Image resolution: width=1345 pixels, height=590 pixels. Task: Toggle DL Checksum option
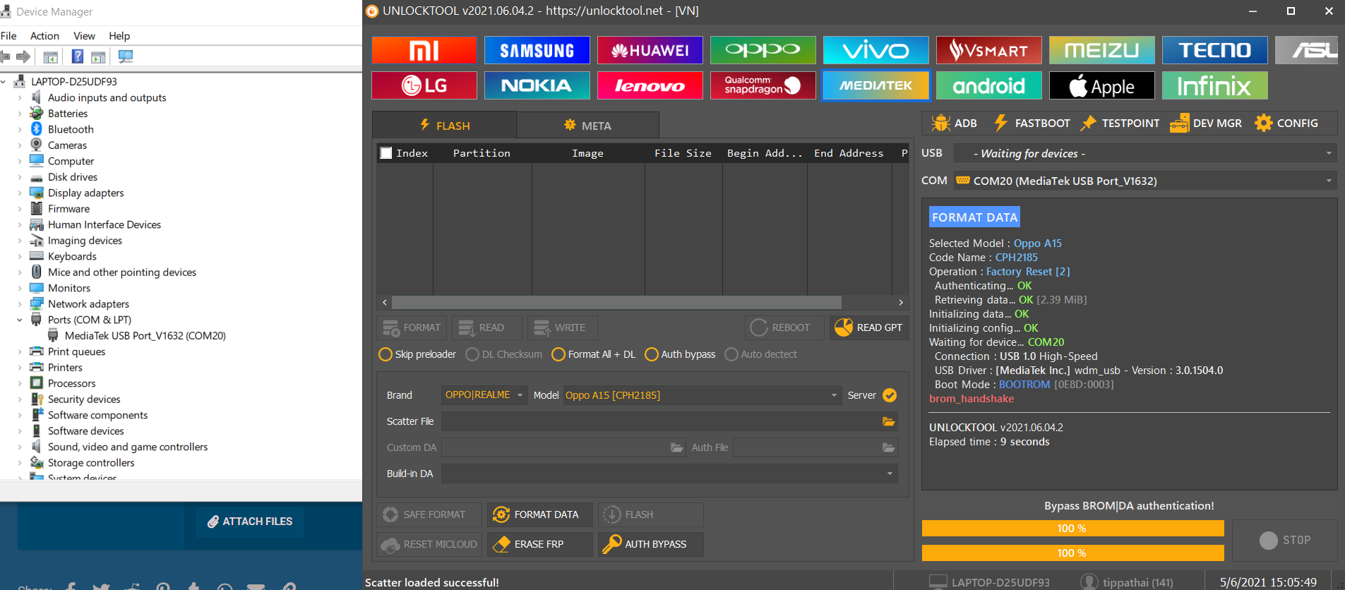coord(504,354)
